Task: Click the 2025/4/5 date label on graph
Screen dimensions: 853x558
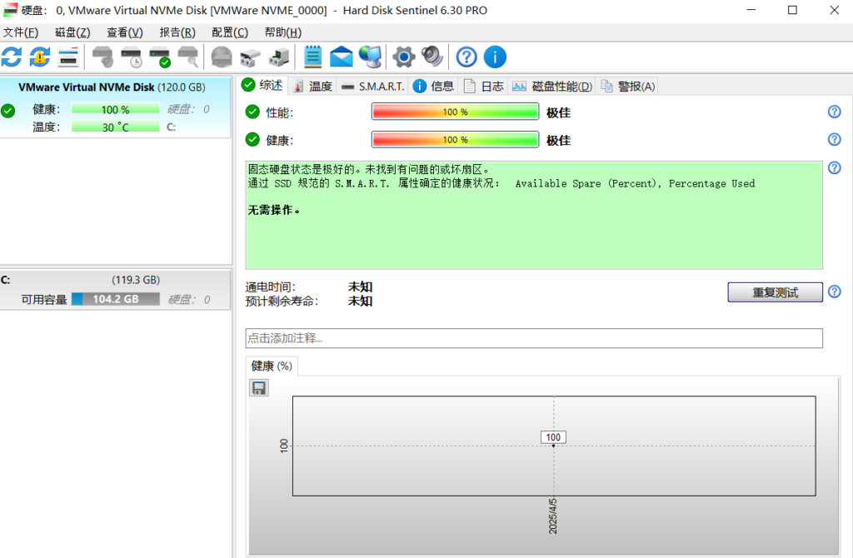Action: click(553, 516)
